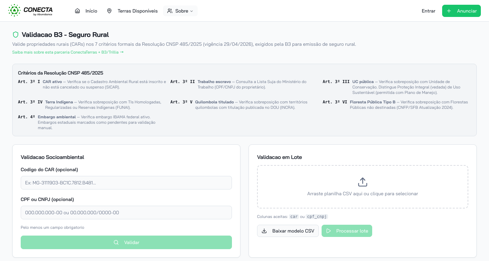Click the Art. 4º label
The width and height of the screenshot is (489, 261).
tap(26, 117)
